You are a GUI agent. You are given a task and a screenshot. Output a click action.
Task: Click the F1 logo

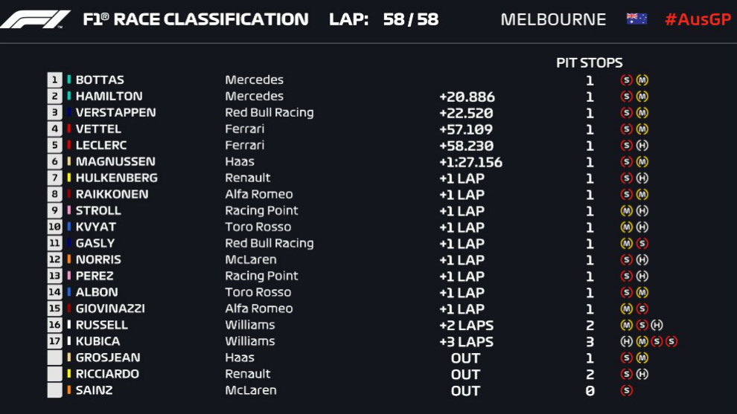tap(35, 19)
